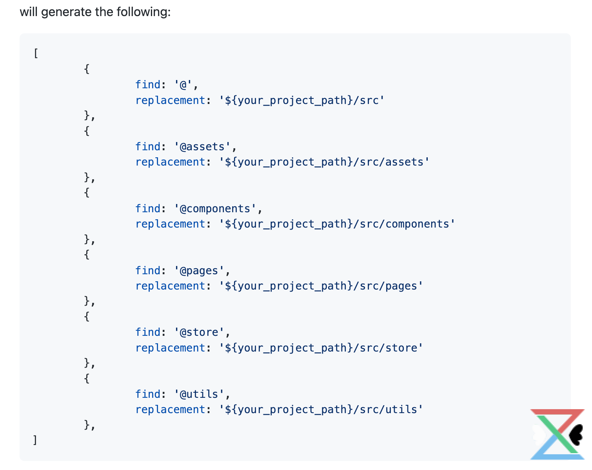Click the 'replacement' key in the @store entry
The height and width of the screenshot is (470, 592).
click(170, 348)
